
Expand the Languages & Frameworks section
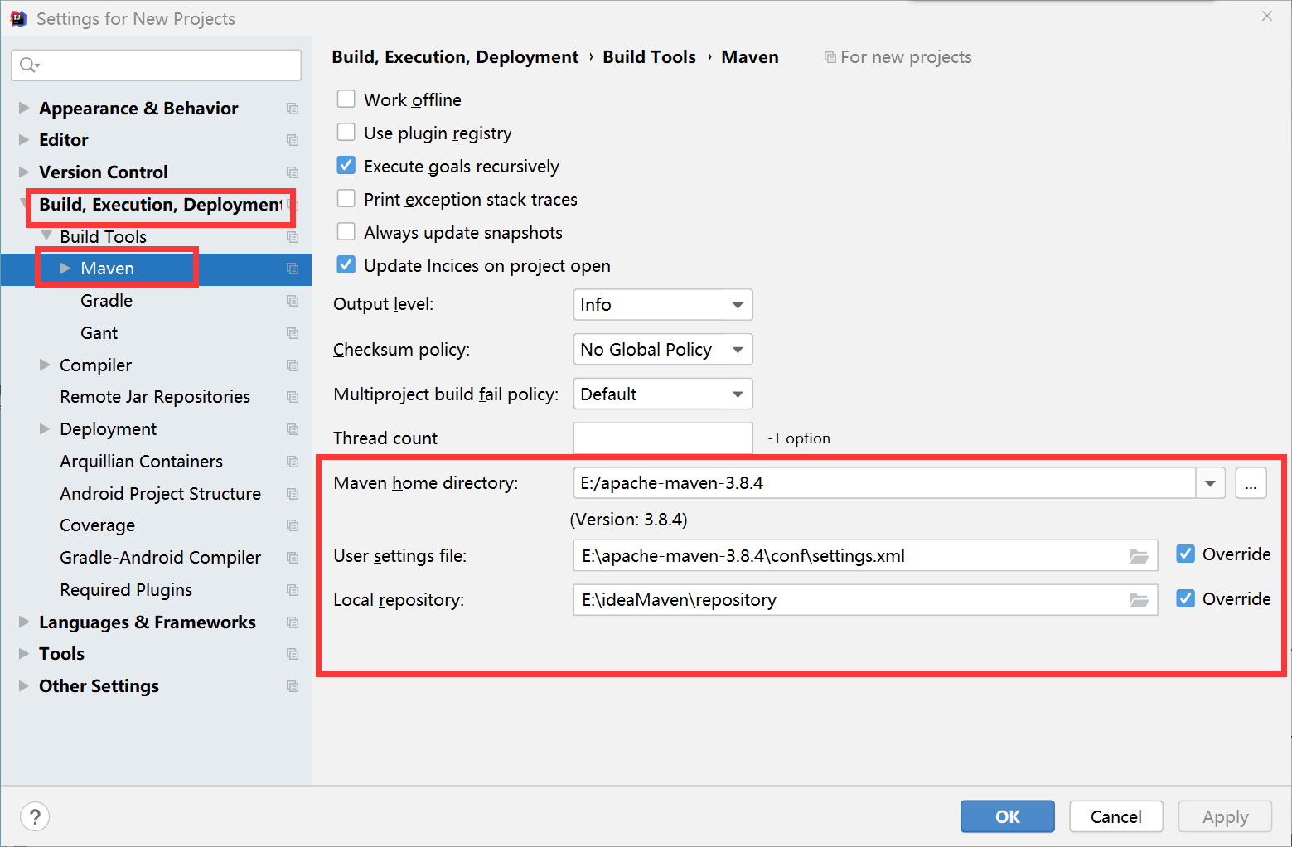tap(24, 622)
